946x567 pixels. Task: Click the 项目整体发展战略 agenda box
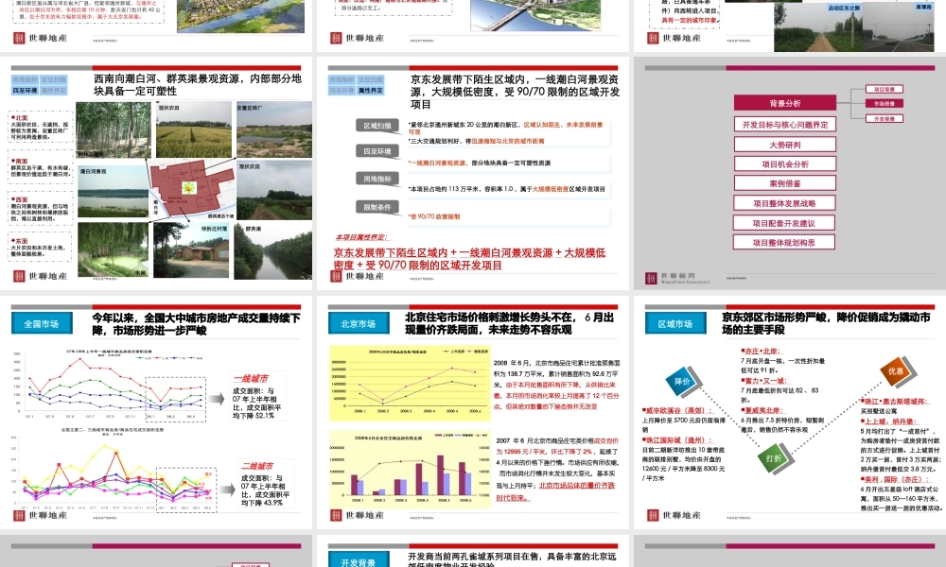point(785,203)
